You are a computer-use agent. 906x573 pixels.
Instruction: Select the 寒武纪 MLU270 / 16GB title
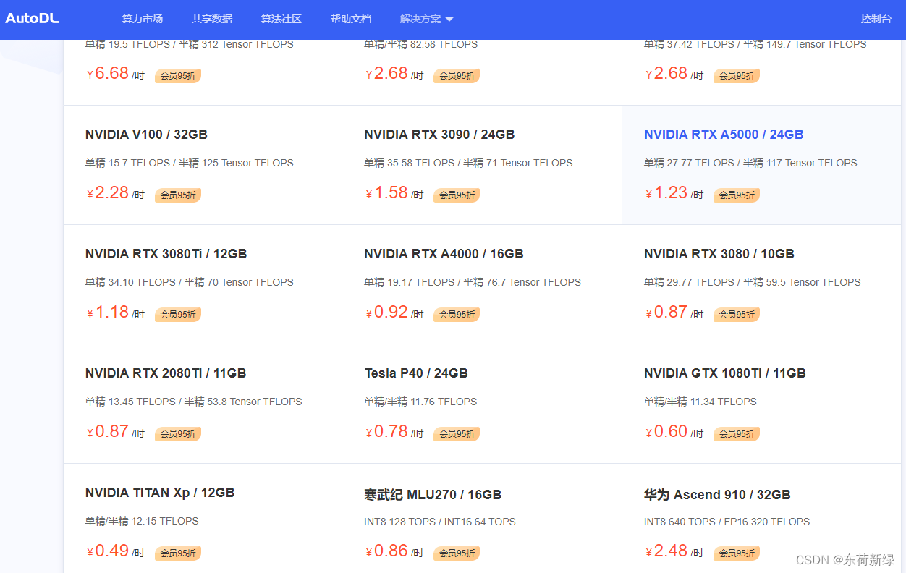click(433, 495)
